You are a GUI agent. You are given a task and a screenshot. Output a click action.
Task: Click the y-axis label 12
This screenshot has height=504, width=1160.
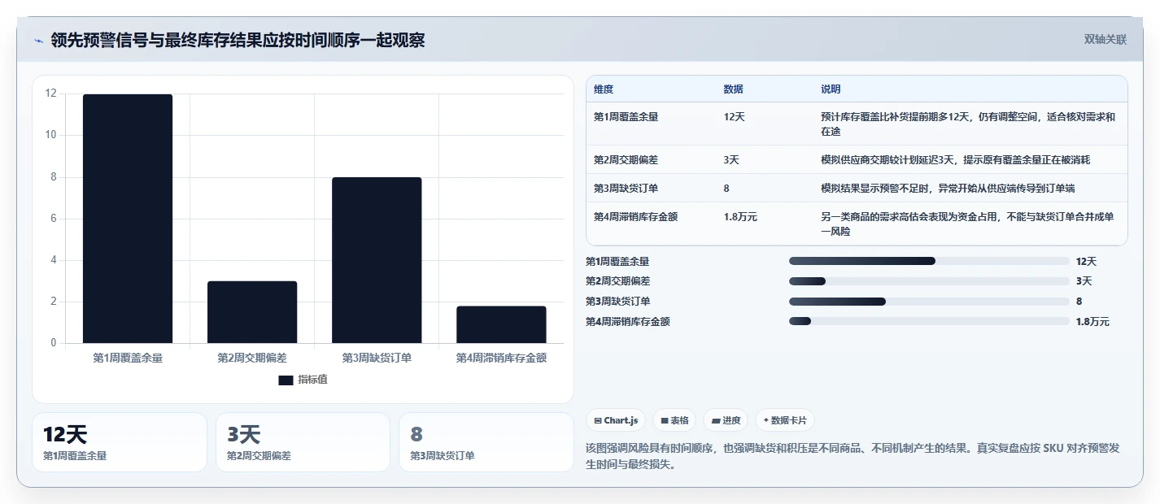coord(50,93)
